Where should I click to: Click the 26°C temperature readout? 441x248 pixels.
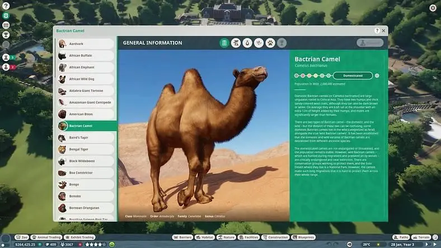pyautogui.click(x=367, y=245)
